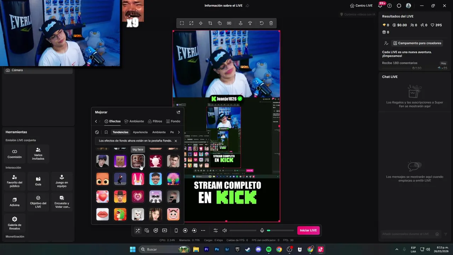
Task: Start recording with the record icon
Action: tap(185, 231)
